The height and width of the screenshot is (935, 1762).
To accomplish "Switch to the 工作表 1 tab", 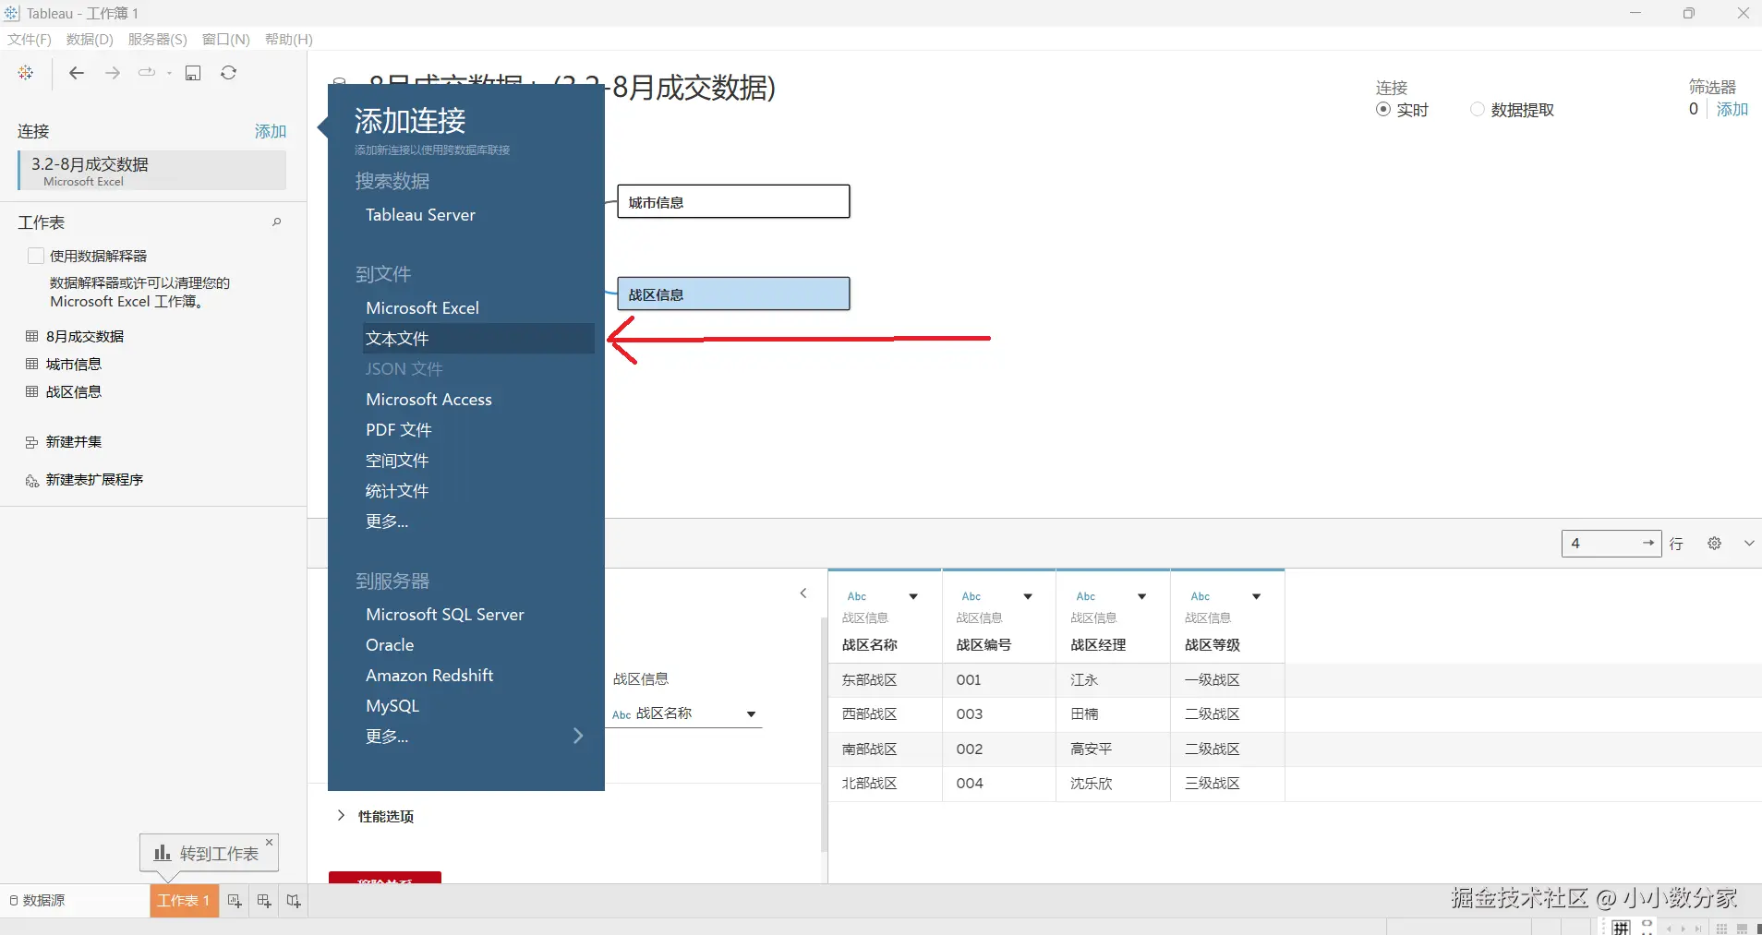I will coord(185,901).
